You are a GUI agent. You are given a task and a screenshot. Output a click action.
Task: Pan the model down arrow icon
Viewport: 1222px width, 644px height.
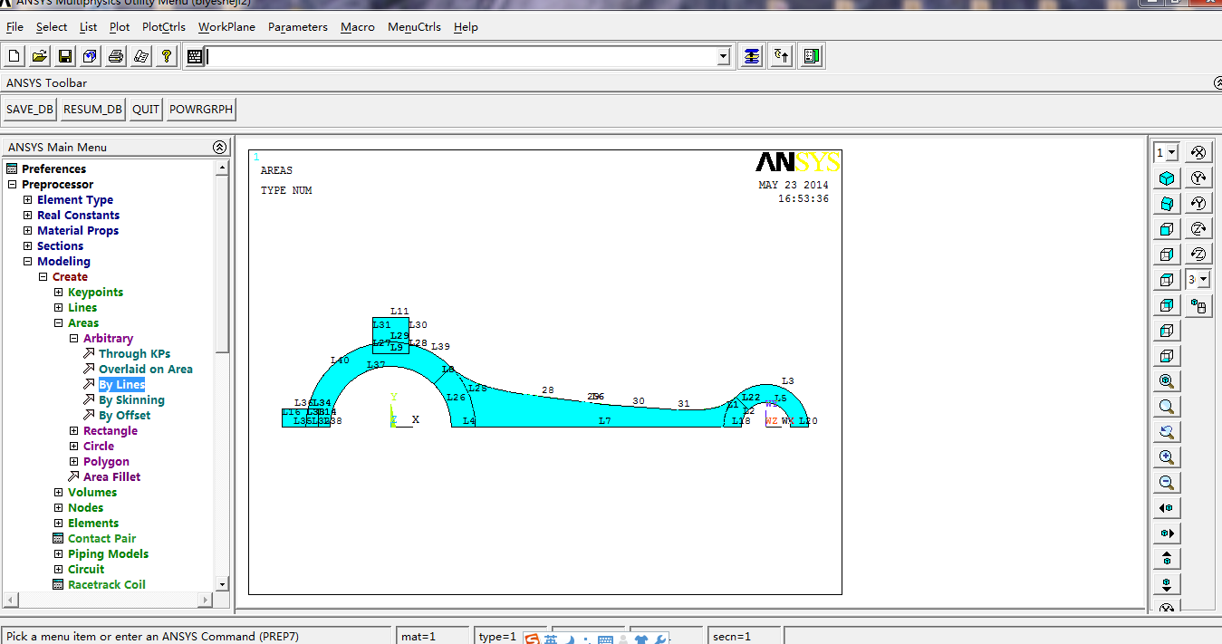coord(1168,584)
